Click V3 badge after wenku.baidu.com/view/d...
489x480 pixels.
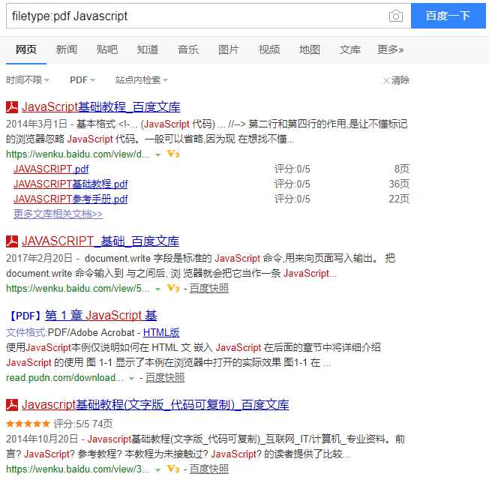(x=173, y=154)
